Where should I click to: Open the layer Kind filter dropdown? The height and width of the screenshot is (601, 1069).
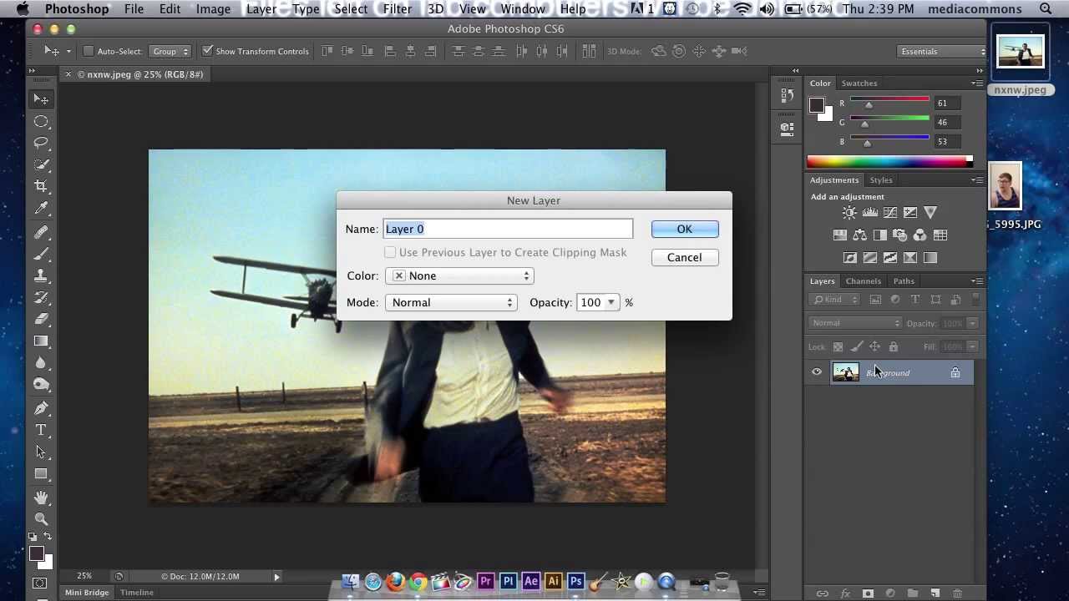tap(835, 300)
